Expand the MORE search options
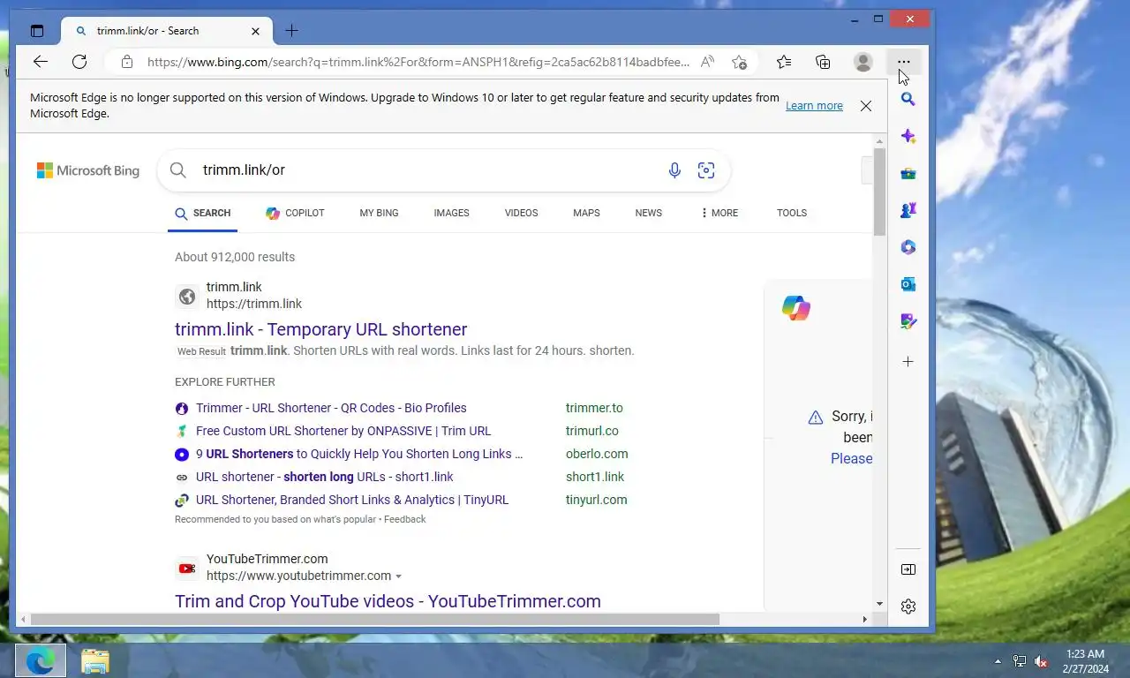This screenshot has height=678, width=1130. [x=719, y=213]
